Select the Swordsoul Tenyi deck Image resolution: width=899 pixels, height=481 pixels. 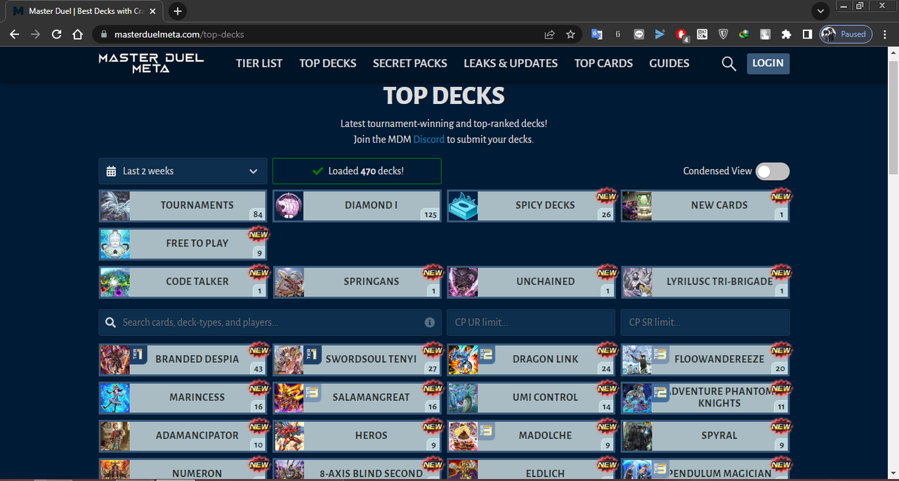tap(357, 359)
